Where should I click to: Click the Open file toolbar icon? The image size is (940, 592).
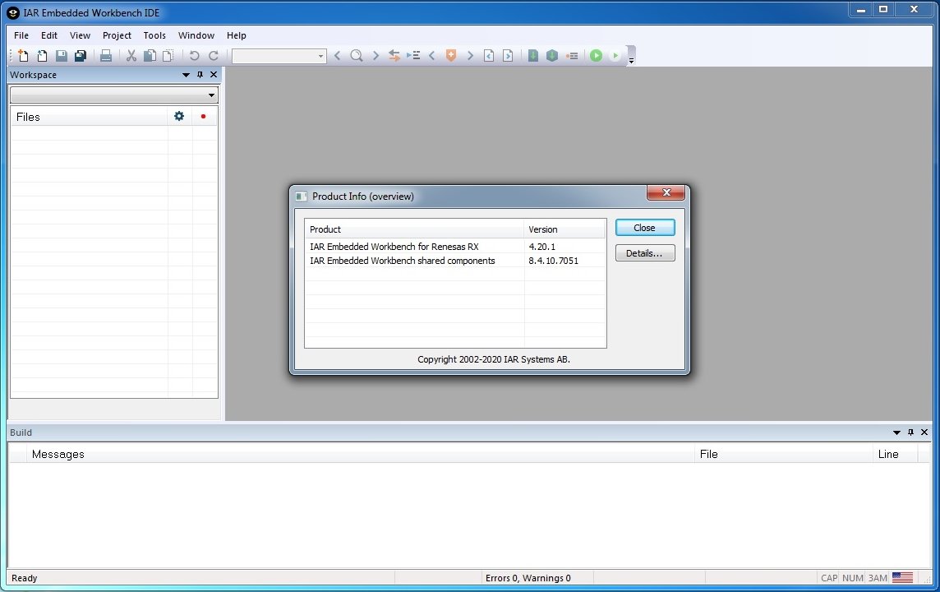click(42, 56)
